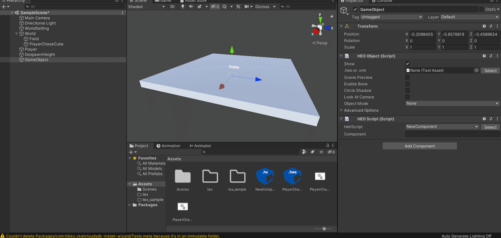The width and height of the screenshot is (501, 238).
Task: Enable the Circle Shadow checkbox
Action: point(407,90)
